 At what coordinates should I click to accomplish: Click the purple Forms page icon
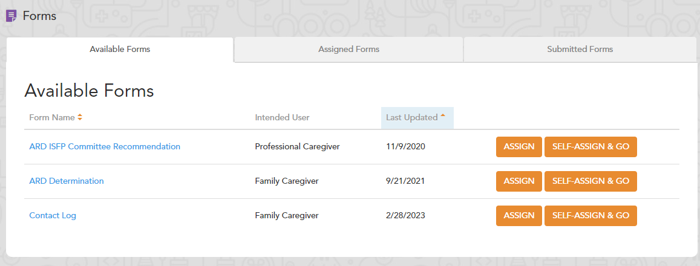pos(11,16)
